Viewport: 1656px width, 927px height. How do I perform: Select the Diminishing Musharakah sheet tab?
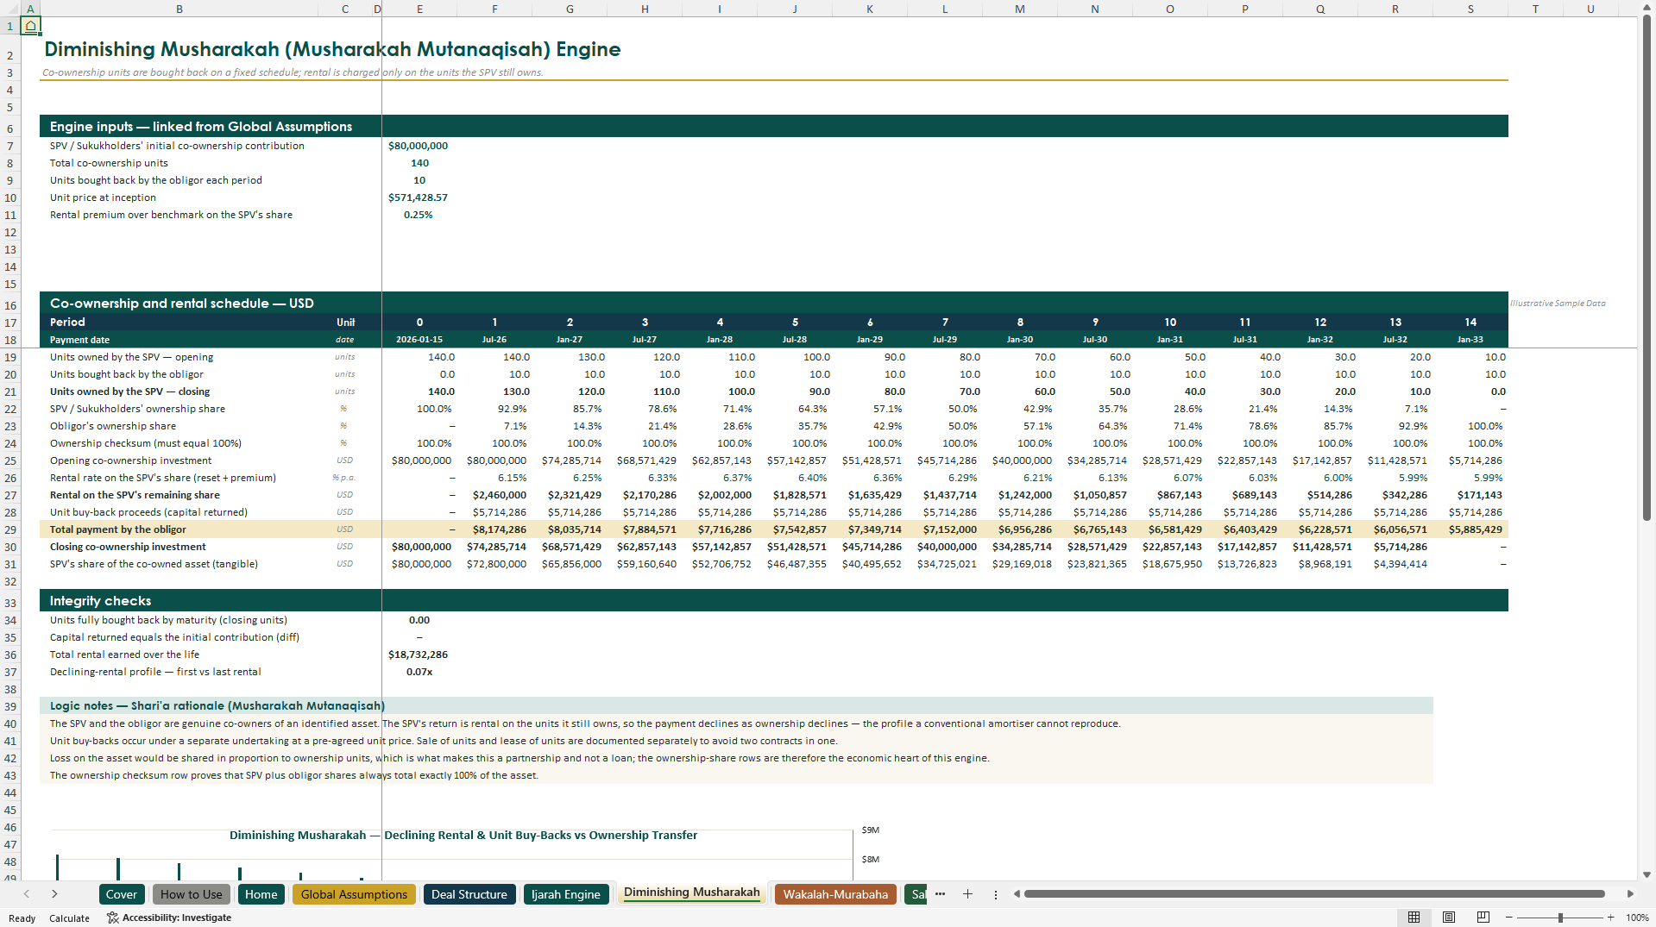tap(692, 893)
